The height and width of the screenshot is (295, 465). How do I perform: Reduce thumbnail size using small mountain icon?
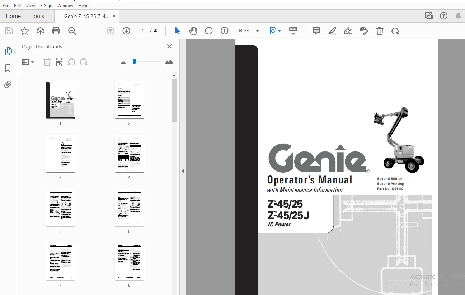(x=123, y=62)
